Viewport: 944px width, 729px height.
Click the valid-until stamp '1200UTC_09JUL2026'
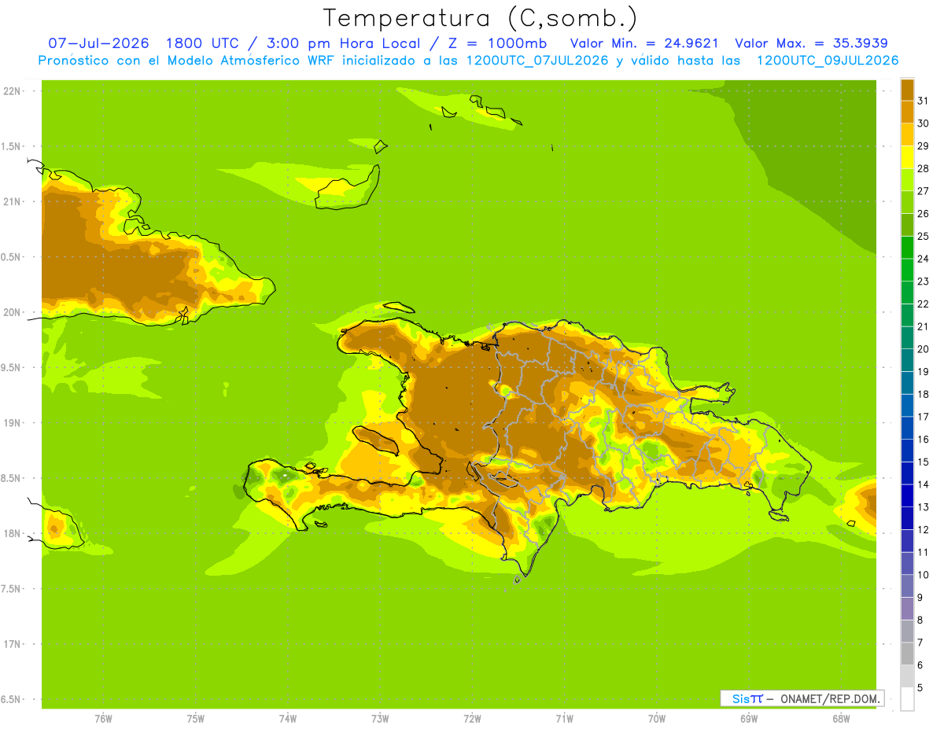click(x=828, y=61)
